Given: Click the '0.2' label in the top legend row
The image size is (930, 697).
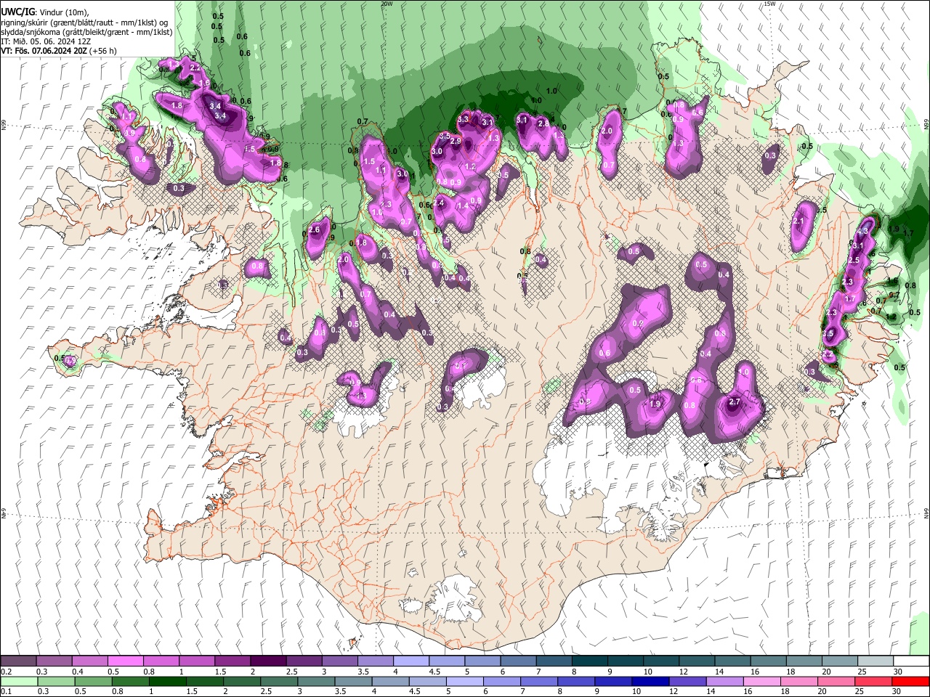Looking at the screenshot, I should pyautogui.click(x=7, y=672).
